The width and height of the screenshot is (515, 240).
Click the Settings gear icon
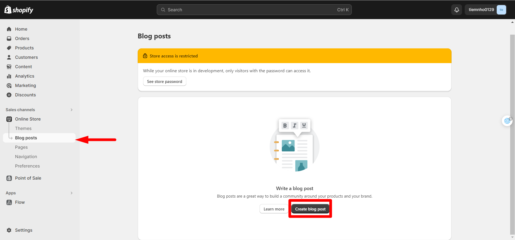(x=9, y=230)
